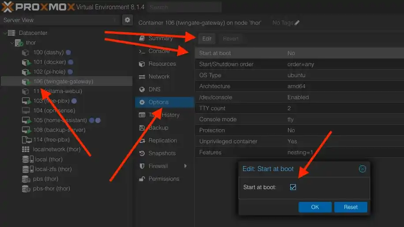Close the Edit: Start at boot dialog
The image size is (404, 227).
point(362,169)
